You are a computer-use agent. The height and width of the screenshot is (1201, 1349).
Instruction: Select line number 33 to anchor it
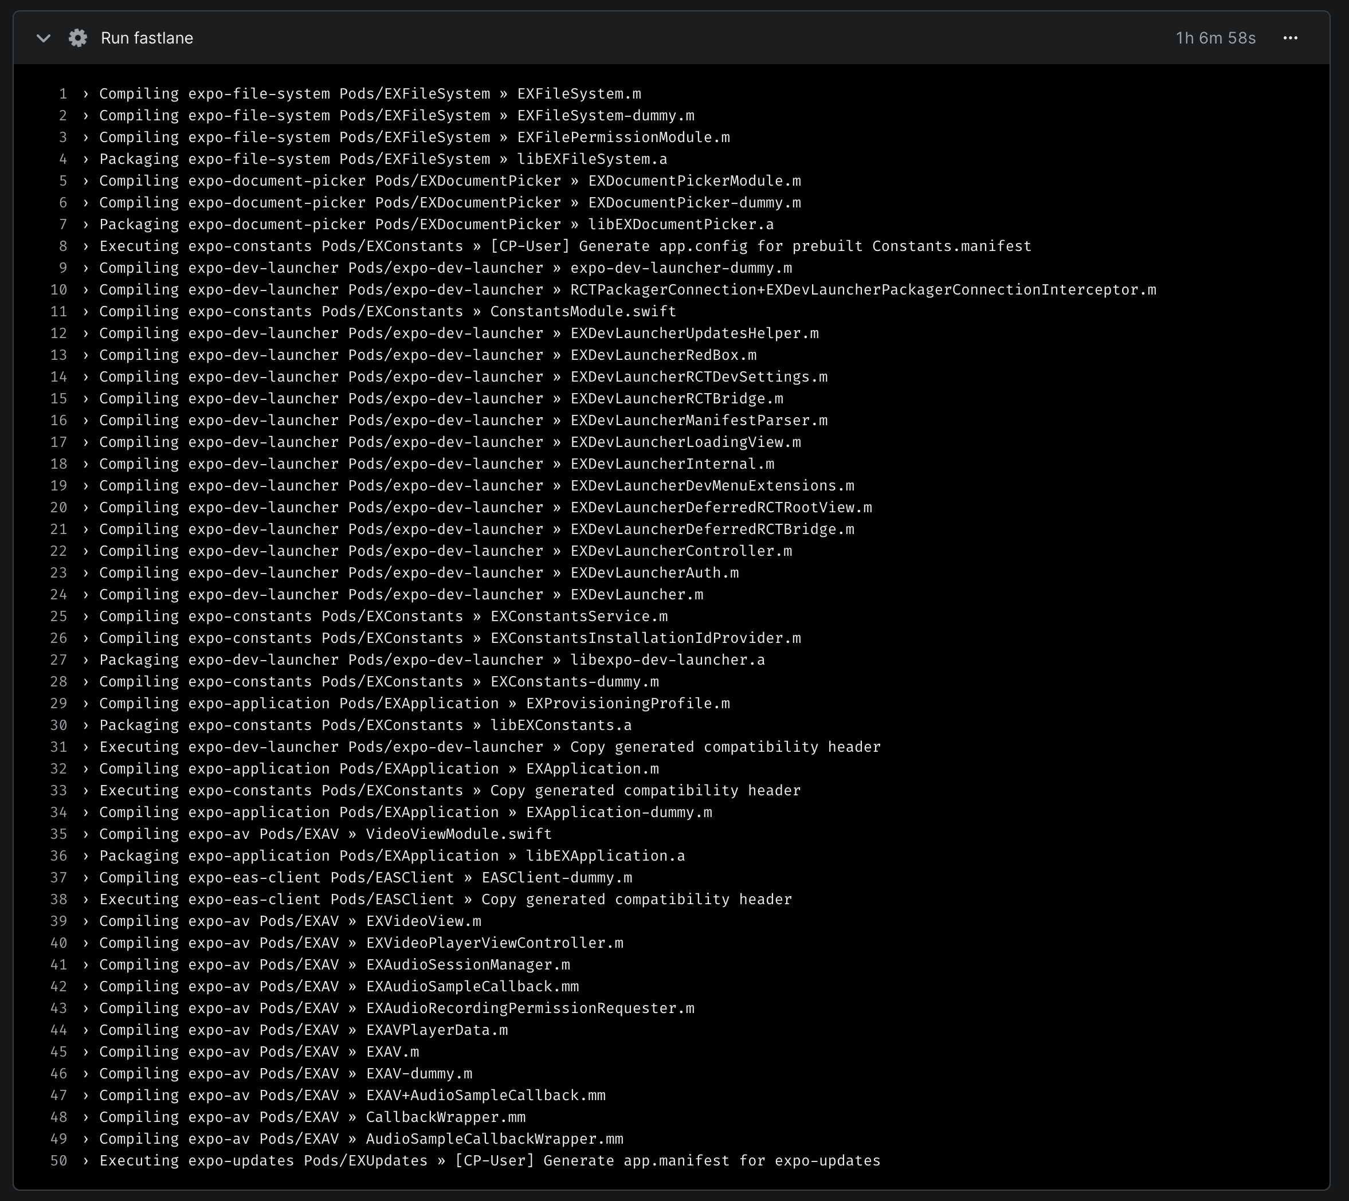pos(58,790)
